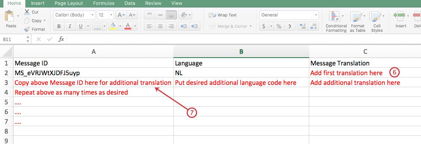Apply percent style
Image resolution: width=421 pixels, height=144 pixels.
(279, 26)
